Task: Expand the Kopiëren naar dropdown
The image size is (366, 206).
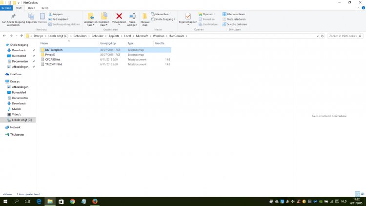Action: 104,25
